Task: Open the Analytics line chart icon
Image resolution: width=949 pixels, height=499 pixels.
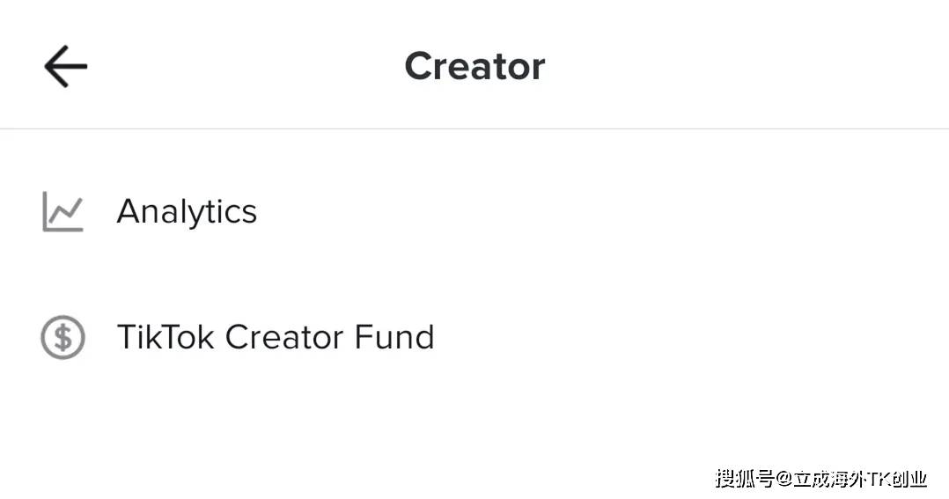Action: pyautogui.click(x=63, y=212)
